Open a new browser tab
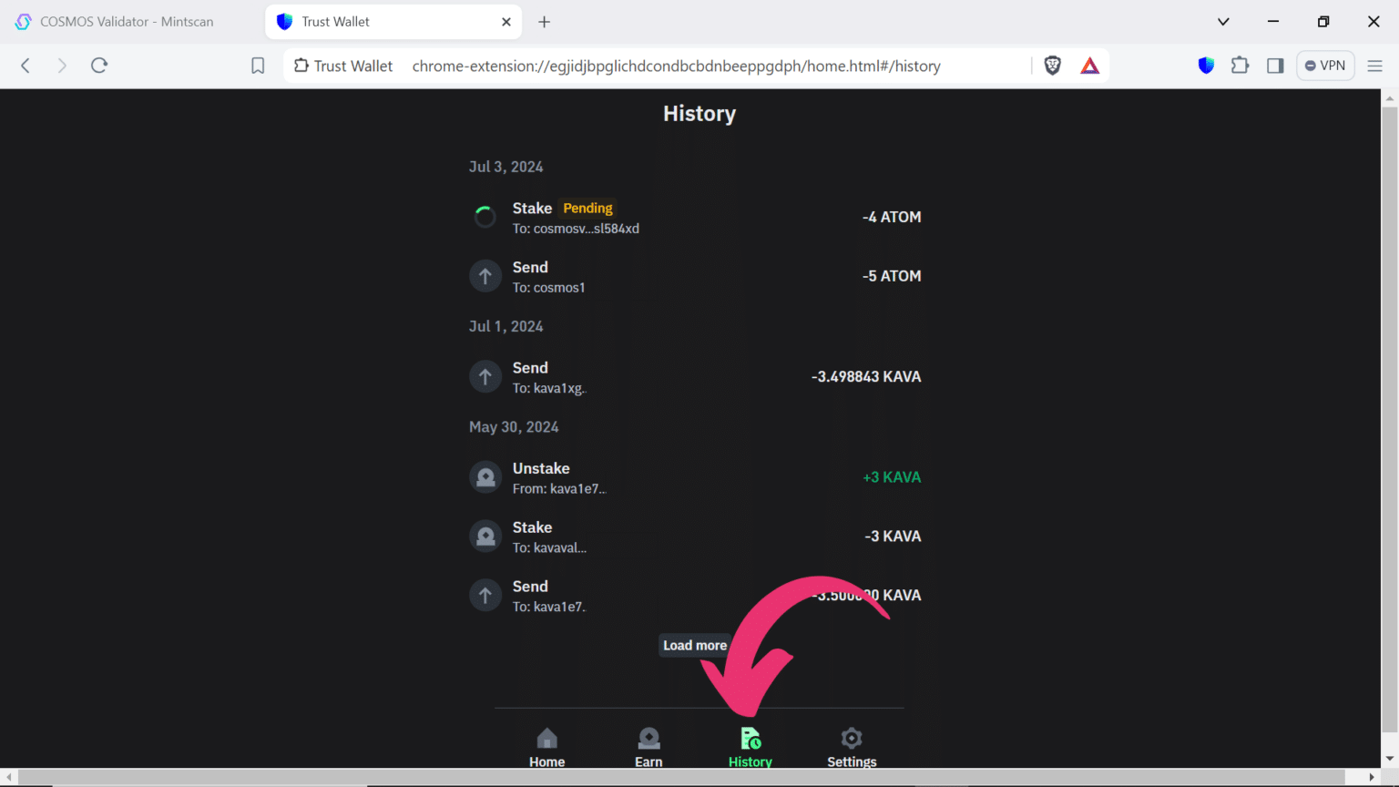Image resolution: width=1399 pixels, height=787 pixels. (544, 21)
